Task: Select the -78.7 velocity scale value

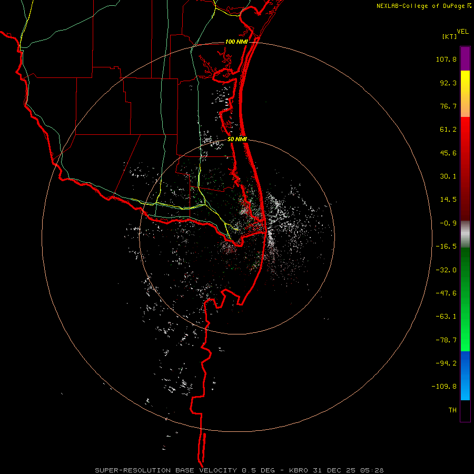Action: click(446, 340)
